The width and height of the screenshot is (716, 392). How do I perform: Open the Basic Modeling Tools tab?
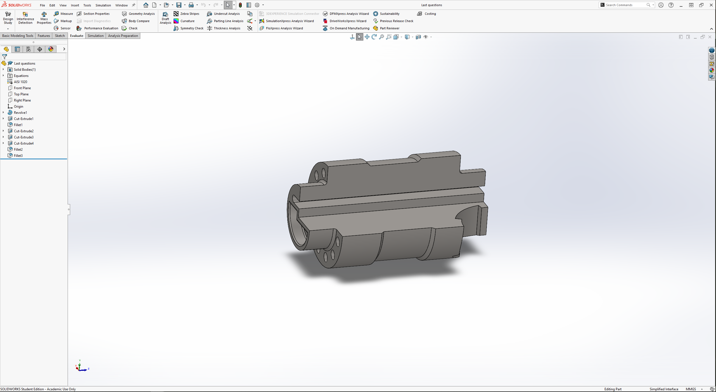[18, 36]
